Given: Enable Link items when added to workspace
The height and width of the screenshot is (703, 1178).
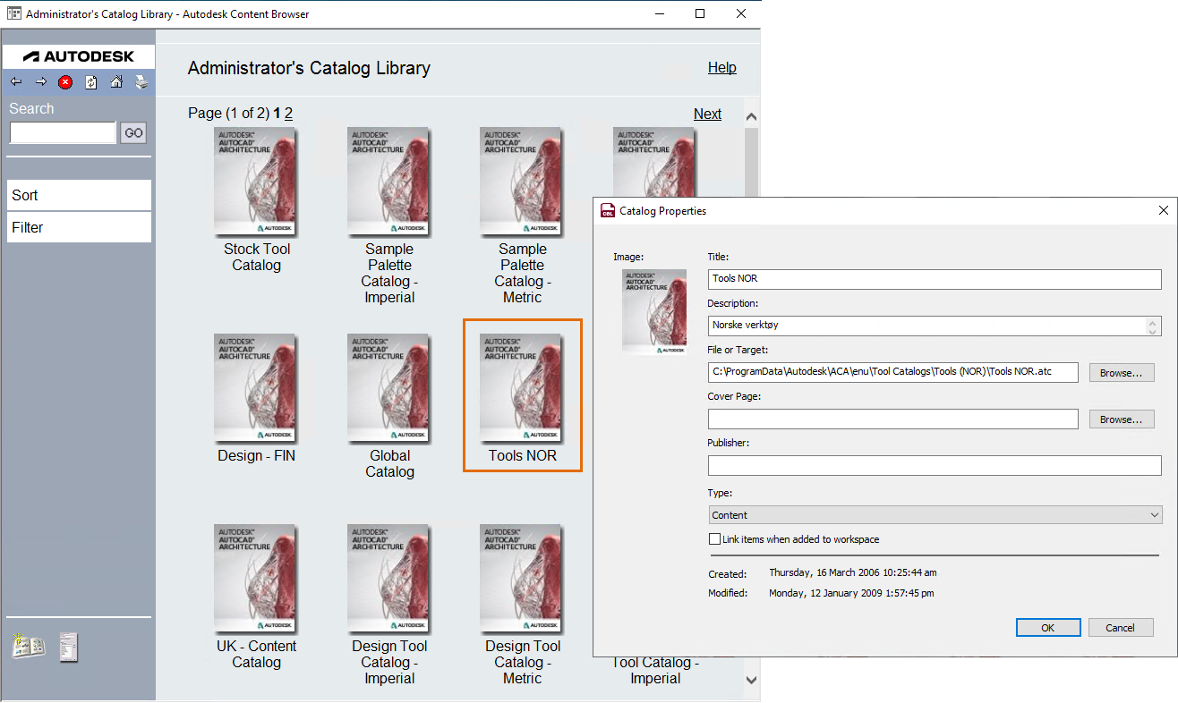Looking at the screenshot, I should point(714,538).
